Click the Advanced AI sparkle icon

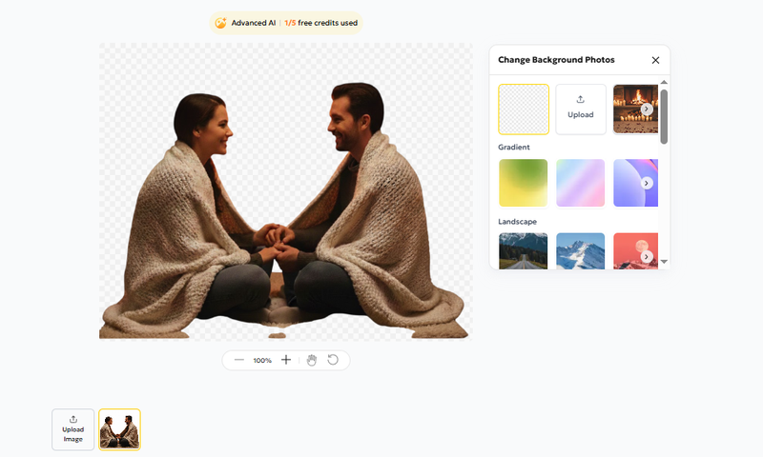pyautogui.click(x=220, y=23)
